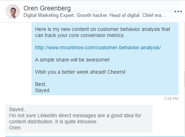This screenshot has width=185, height=137.
Task: Click the 'It is quite intrusive' sentence
Action: 76,122
